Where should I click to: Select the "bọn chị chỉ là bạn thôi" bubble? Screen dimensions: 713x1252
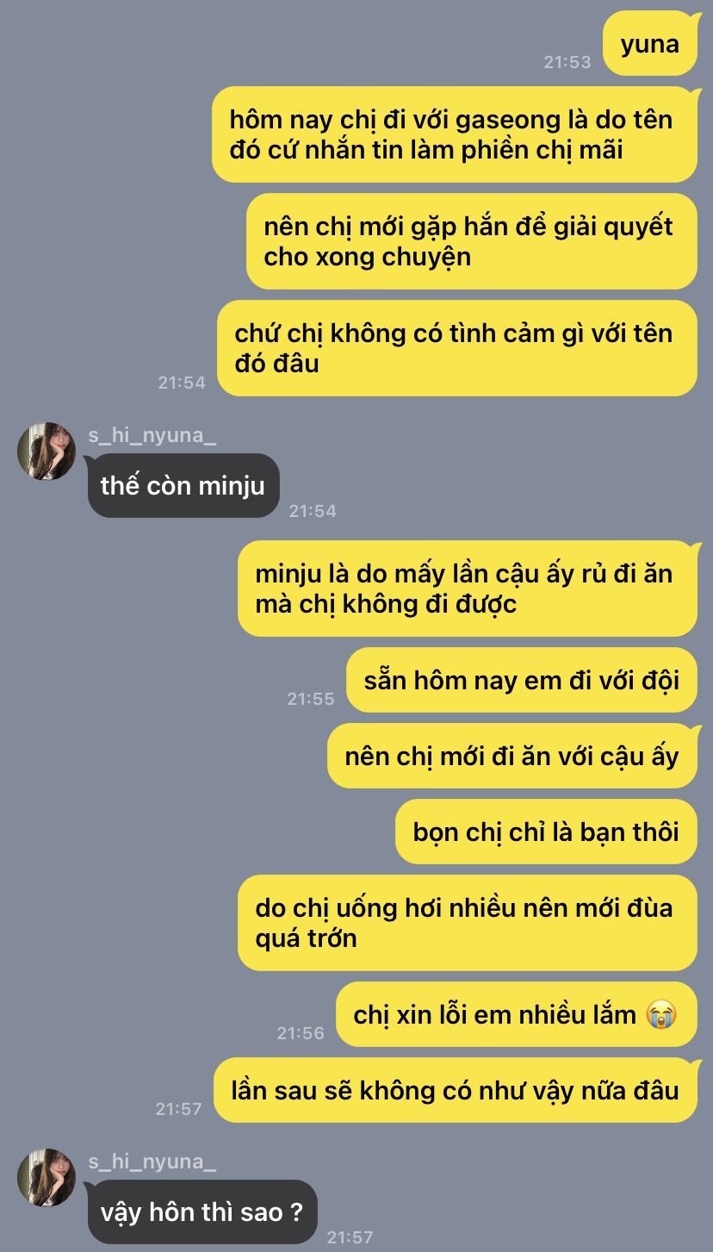pos(546,832)
